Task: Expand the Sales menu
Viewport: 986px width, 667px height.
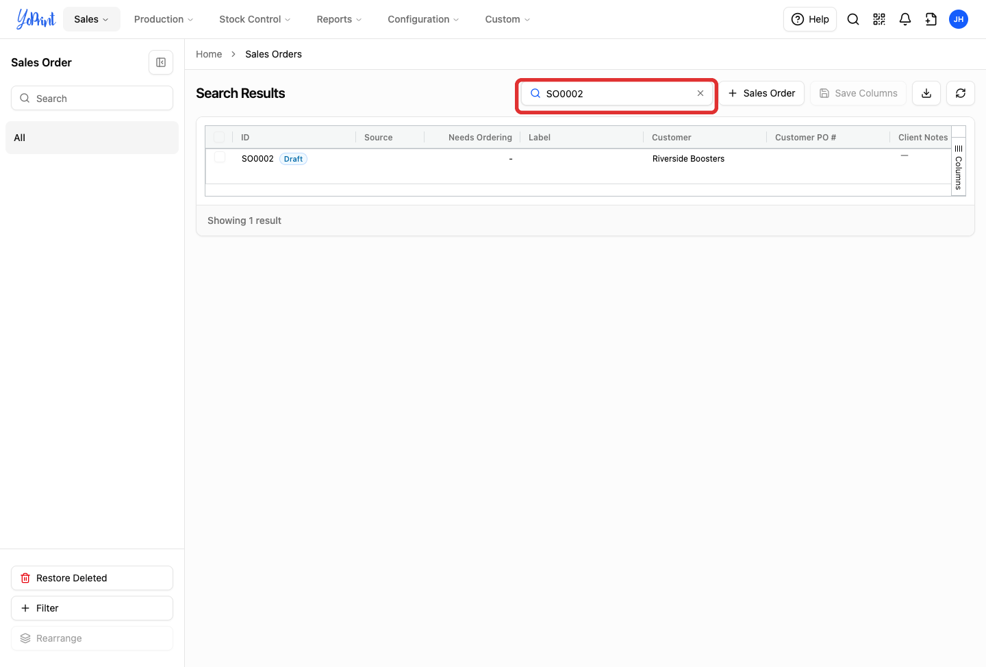Action: (92, 19)
